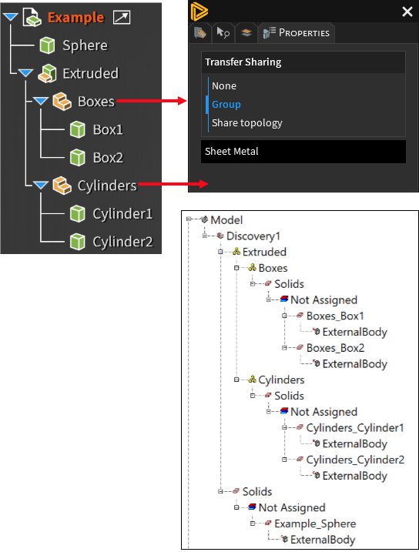
Task: Select Example_Sphere in the Mechanical tree
Action: click(x=315, y=524)
